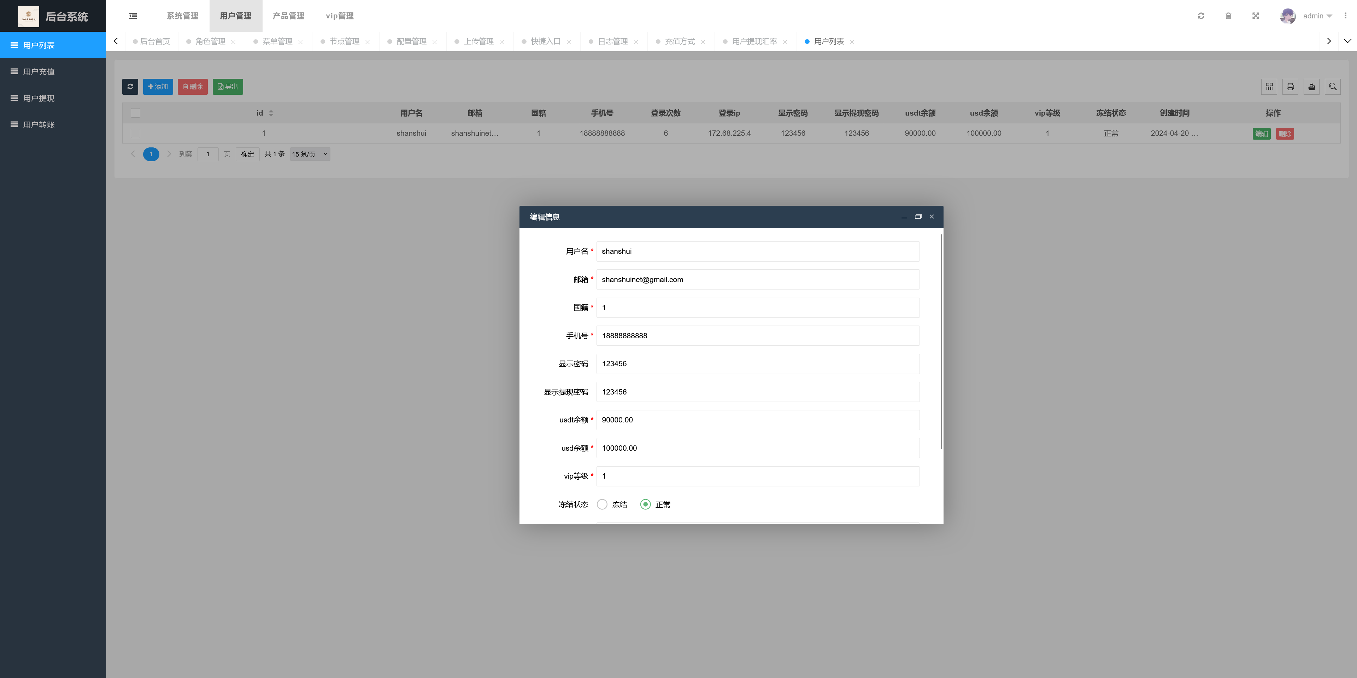Click the usdt余额 input field
The image size is (1357, 678).
click(x=758, y=420)
